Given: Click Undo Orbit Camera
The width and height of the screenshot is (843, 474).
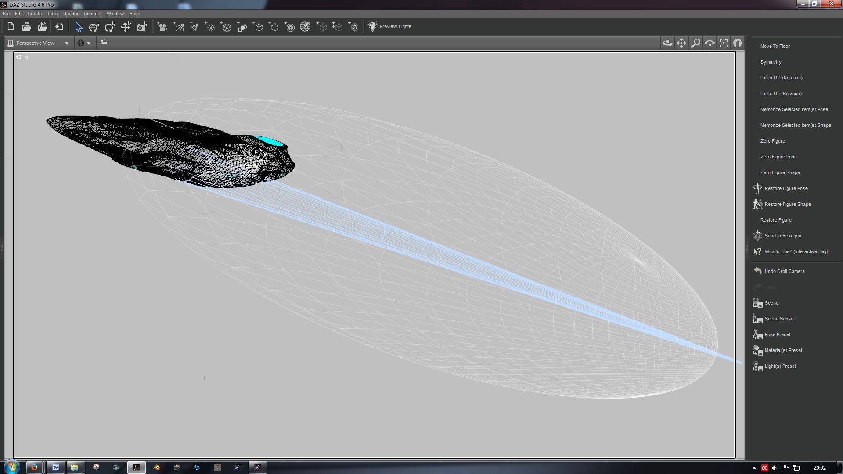Looking at the screenshot, I should point(784,271).
